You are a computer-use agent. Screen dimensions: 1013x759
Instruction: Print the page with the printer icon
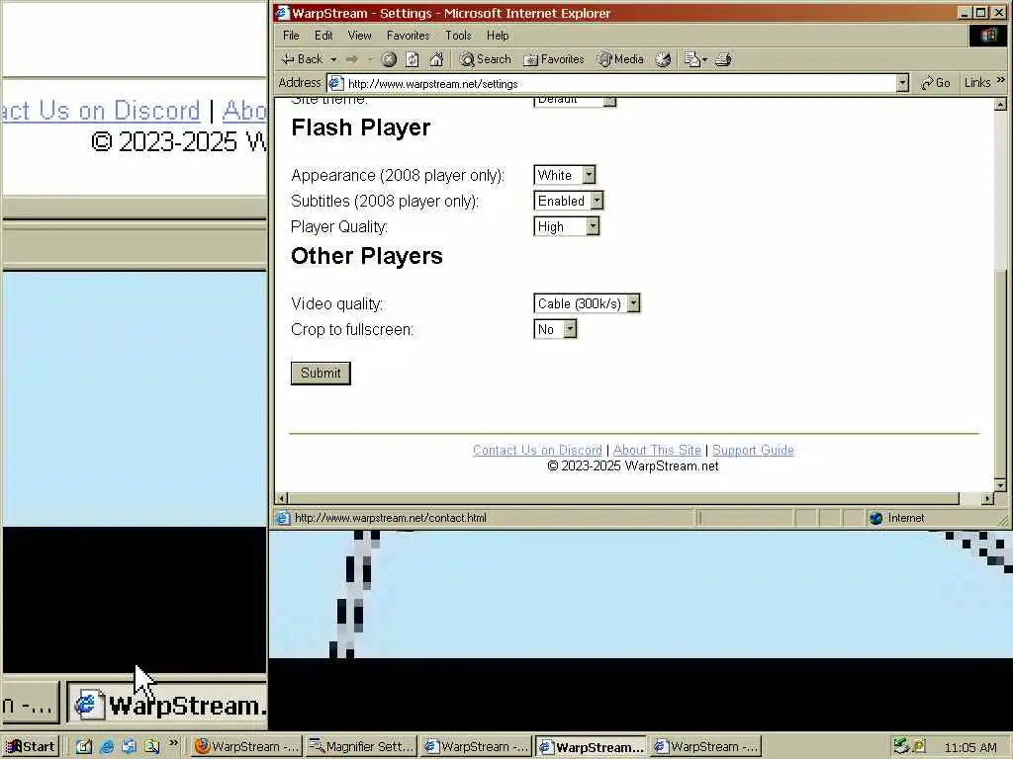tap(723, 59)
